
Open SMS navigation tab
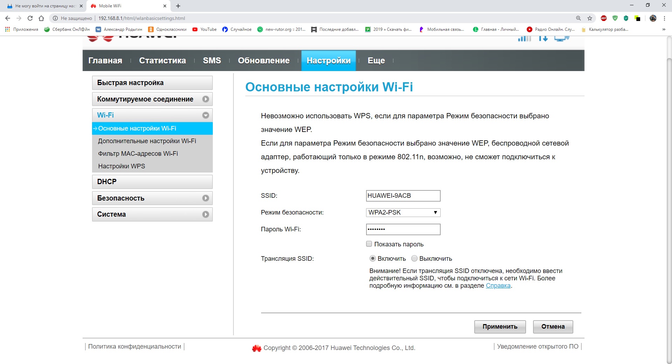click(x=212, y=61)
